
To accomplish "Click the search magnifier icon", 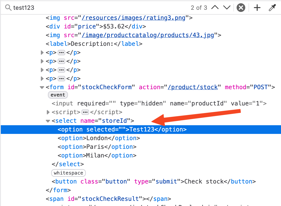I will (x=8, y=8).
